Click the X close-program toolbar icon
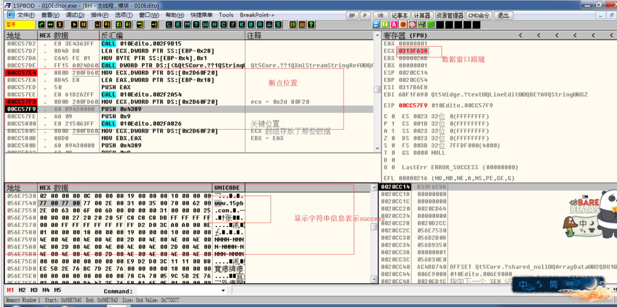617x307 pixels. click(59, 25)
